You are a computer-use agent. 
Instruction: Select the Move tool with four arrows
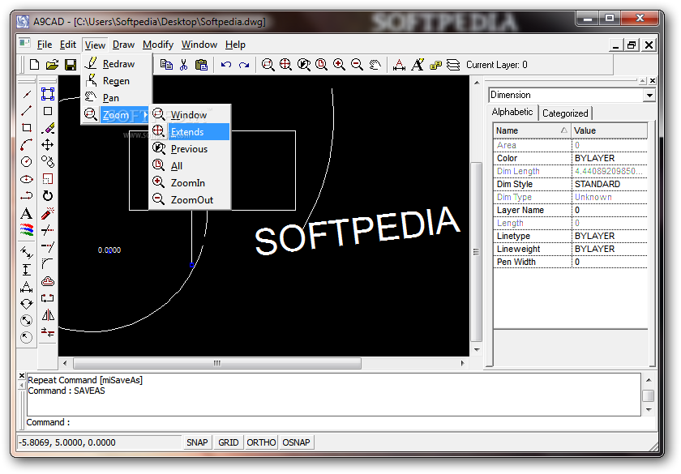pyautogui.click(x=48, y=144)
